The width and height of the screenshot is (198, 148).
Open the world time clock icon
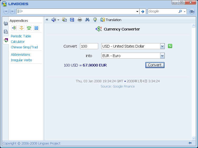click(36, 28)
